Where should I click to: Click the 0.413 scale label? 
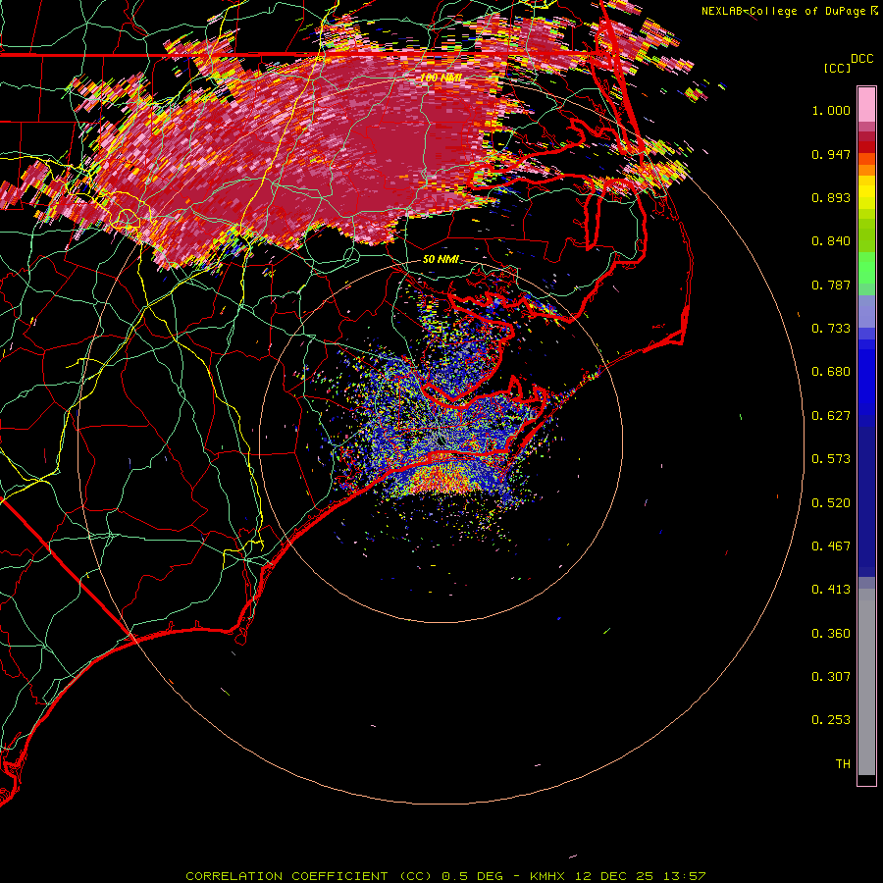click(831, 590)
